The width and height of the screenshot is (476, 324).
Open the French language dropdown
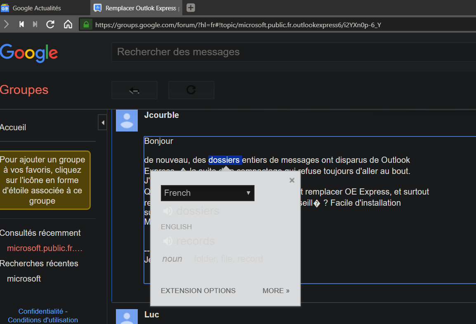click(x=207, y=193)
